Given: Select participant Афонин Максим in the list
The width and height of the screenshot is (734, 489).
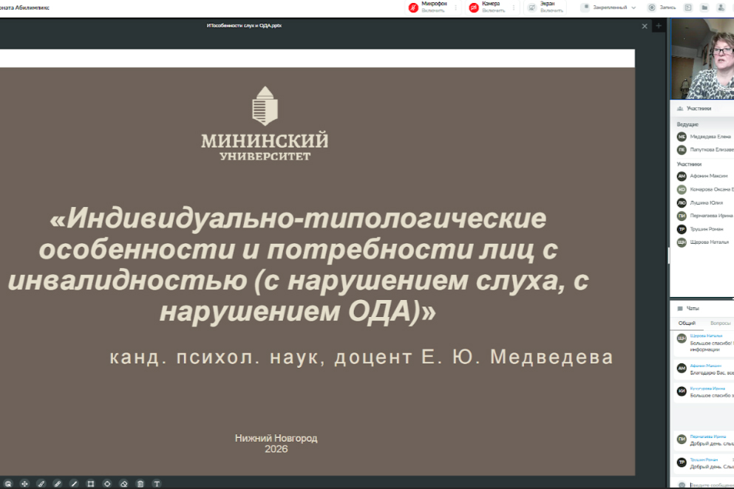Looking at the screenshot, I should tap(708, 176).
